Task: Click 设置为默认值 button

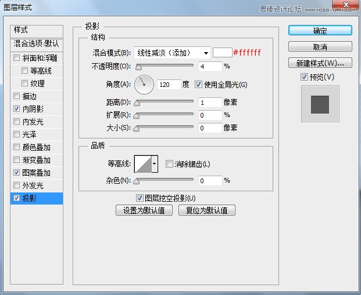Action: (x=144, y=210)
